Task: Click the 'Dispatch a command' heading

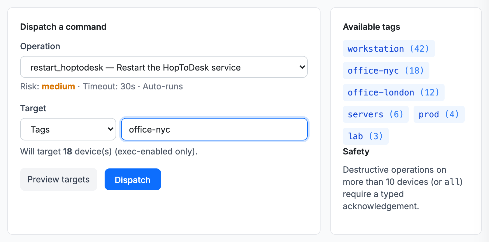Action: pyautogui.click(x=63, y=27)
